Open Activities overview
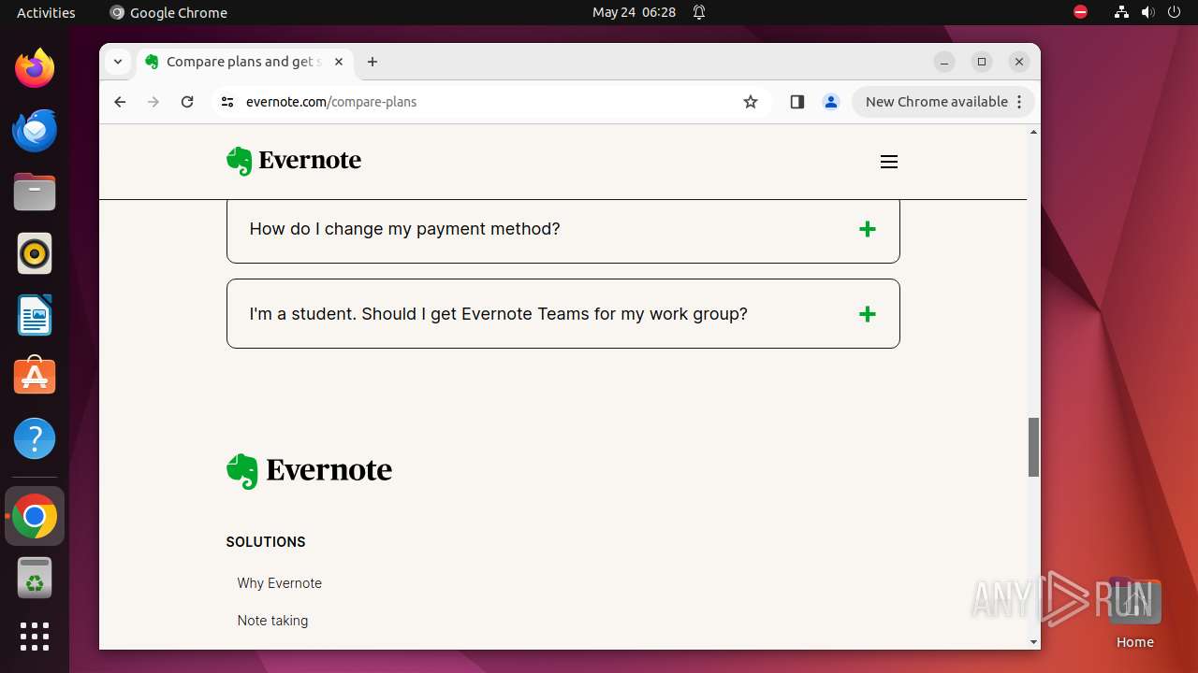This screenshot has width=1198, height=673. tap(46, 12)
